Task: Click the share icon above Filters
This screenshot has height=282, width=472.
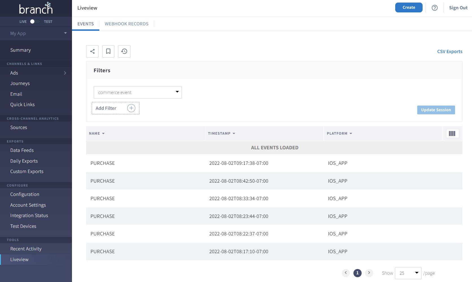Action: (92, 51)
